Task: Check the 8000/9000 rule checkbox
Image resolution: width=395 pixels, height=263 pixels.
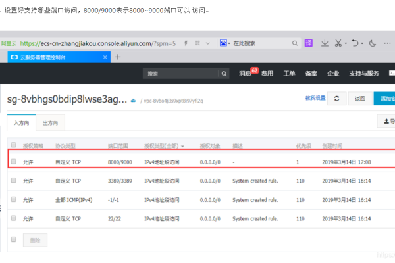Action: (14, 162)
